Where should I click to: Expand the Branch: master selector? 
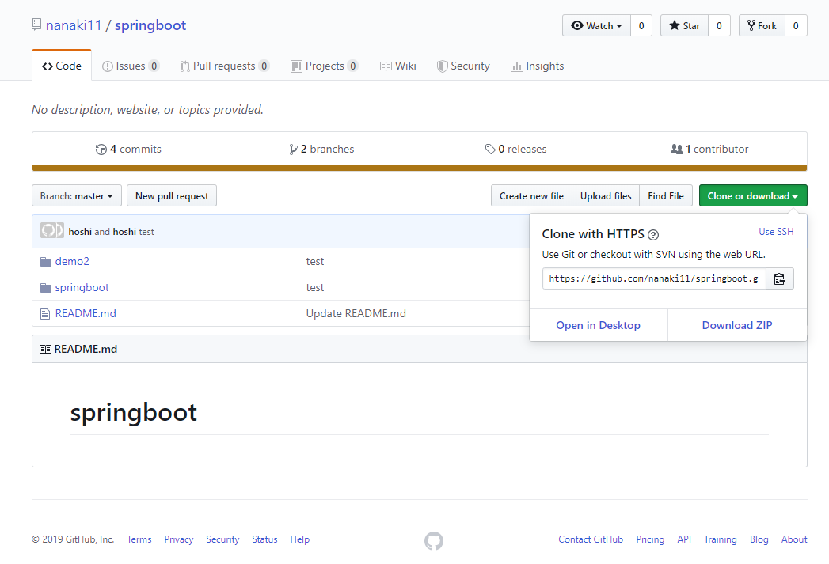coord(77,196)
